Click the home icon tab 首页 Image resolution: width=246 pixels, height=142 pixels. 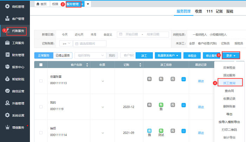click(x=41, y=4)
